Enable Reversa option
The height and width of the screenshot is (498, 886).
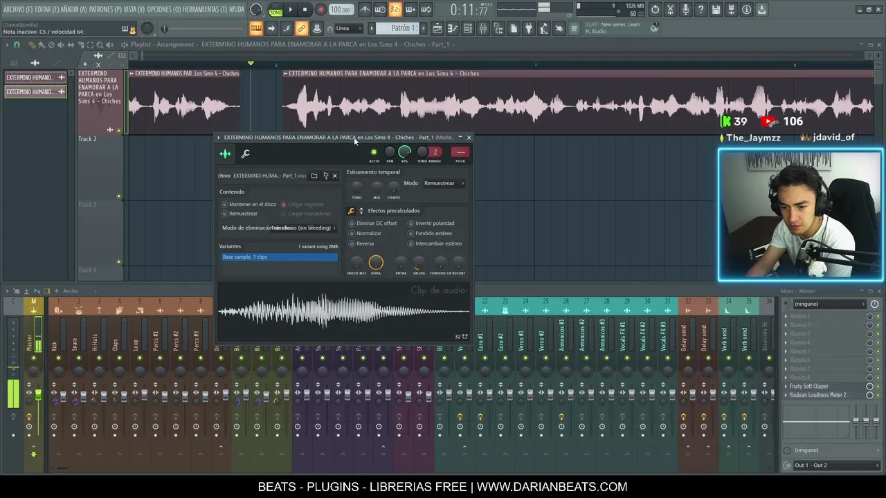click(x=361, y=243)
